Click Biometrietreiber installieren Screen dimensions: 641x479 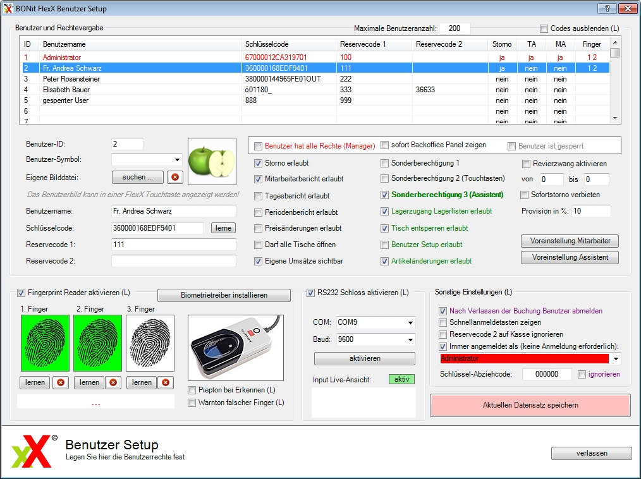[x=224, y=295]
